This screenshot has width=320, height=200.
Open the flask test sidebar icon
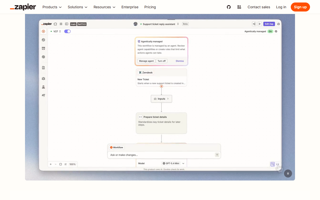pyautogui.click(x=43, y=87)
